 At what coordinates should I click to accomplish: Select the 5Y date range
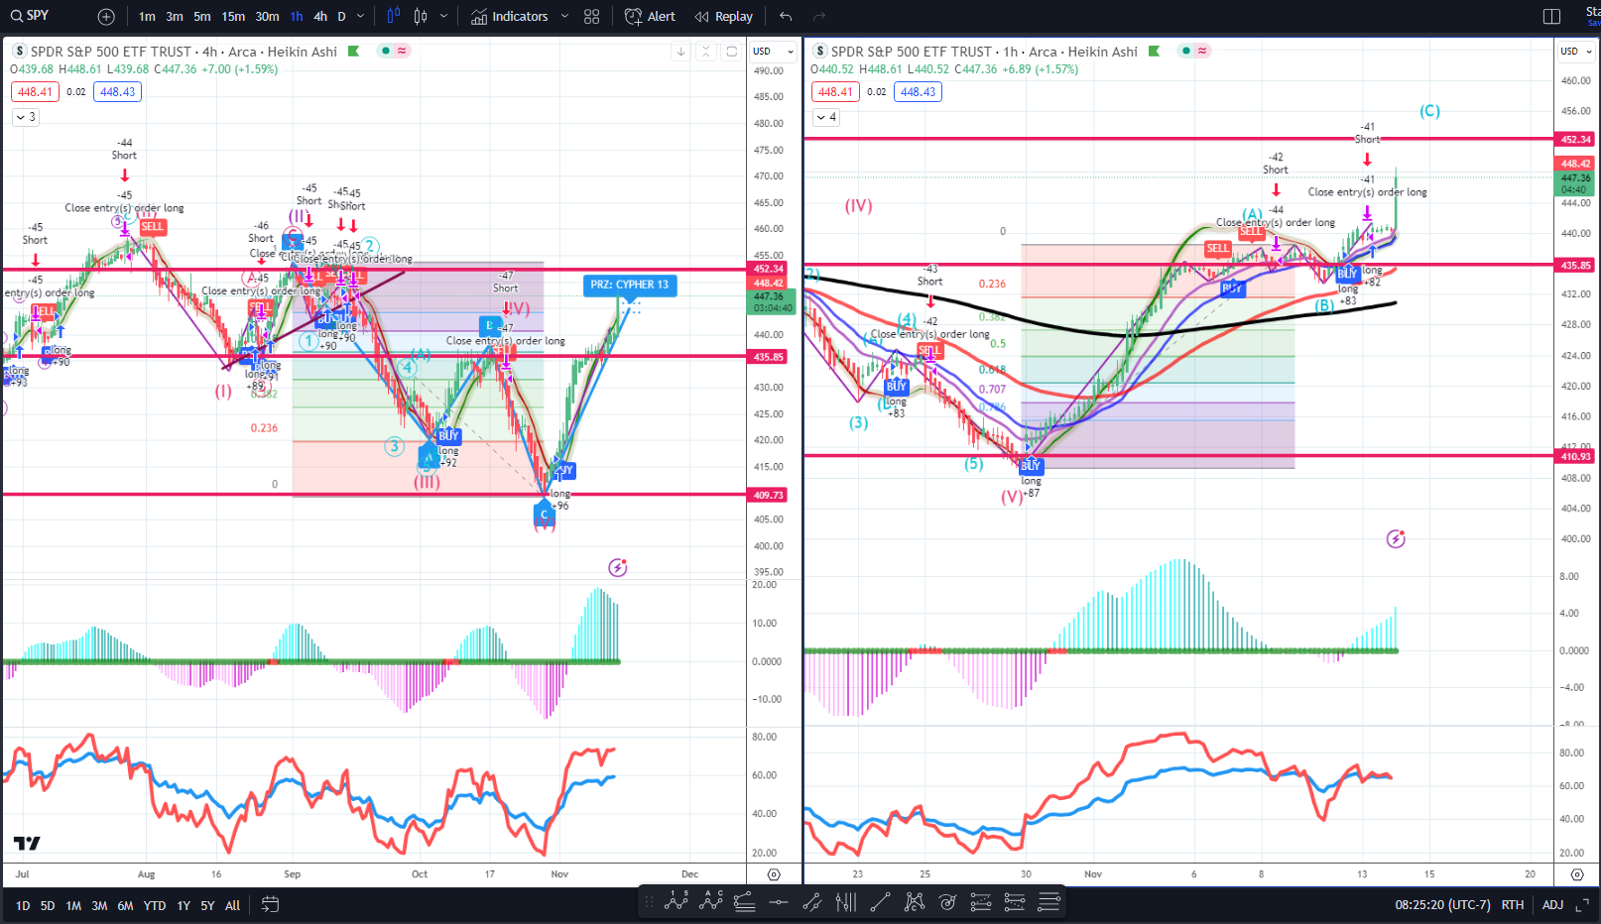click(x=207, y=906)
